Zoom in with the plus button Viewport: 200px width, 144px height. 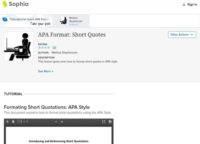62,122
